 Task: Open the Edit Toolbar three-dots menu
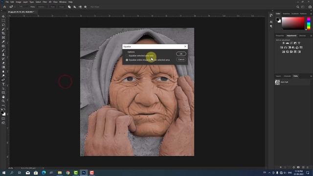[3, 106]
